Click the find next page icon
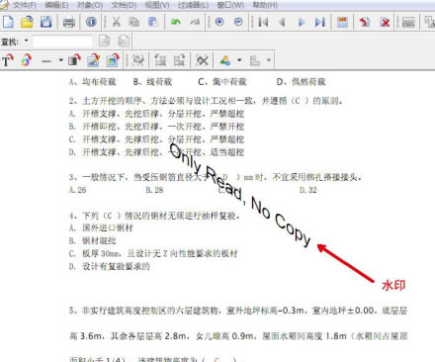The width and height of the screenshot is (435, 362). pos(105,42)
